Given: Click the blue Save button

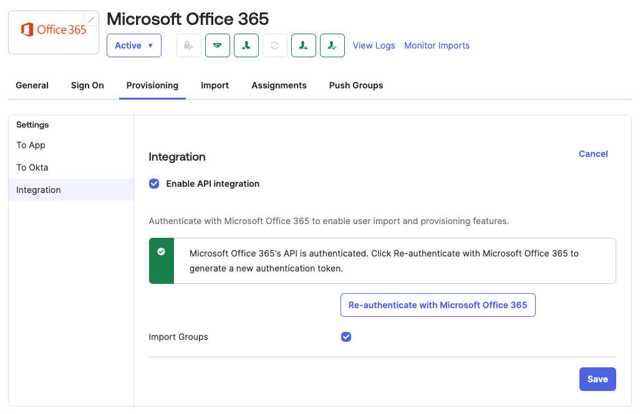Looking at the screenshot, I should [x=597, y=379].
